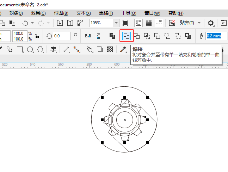This screenshot has width=228, height=172.
Task: Click the outline width field 0.2 mm
Action: [x=217, y=36]
